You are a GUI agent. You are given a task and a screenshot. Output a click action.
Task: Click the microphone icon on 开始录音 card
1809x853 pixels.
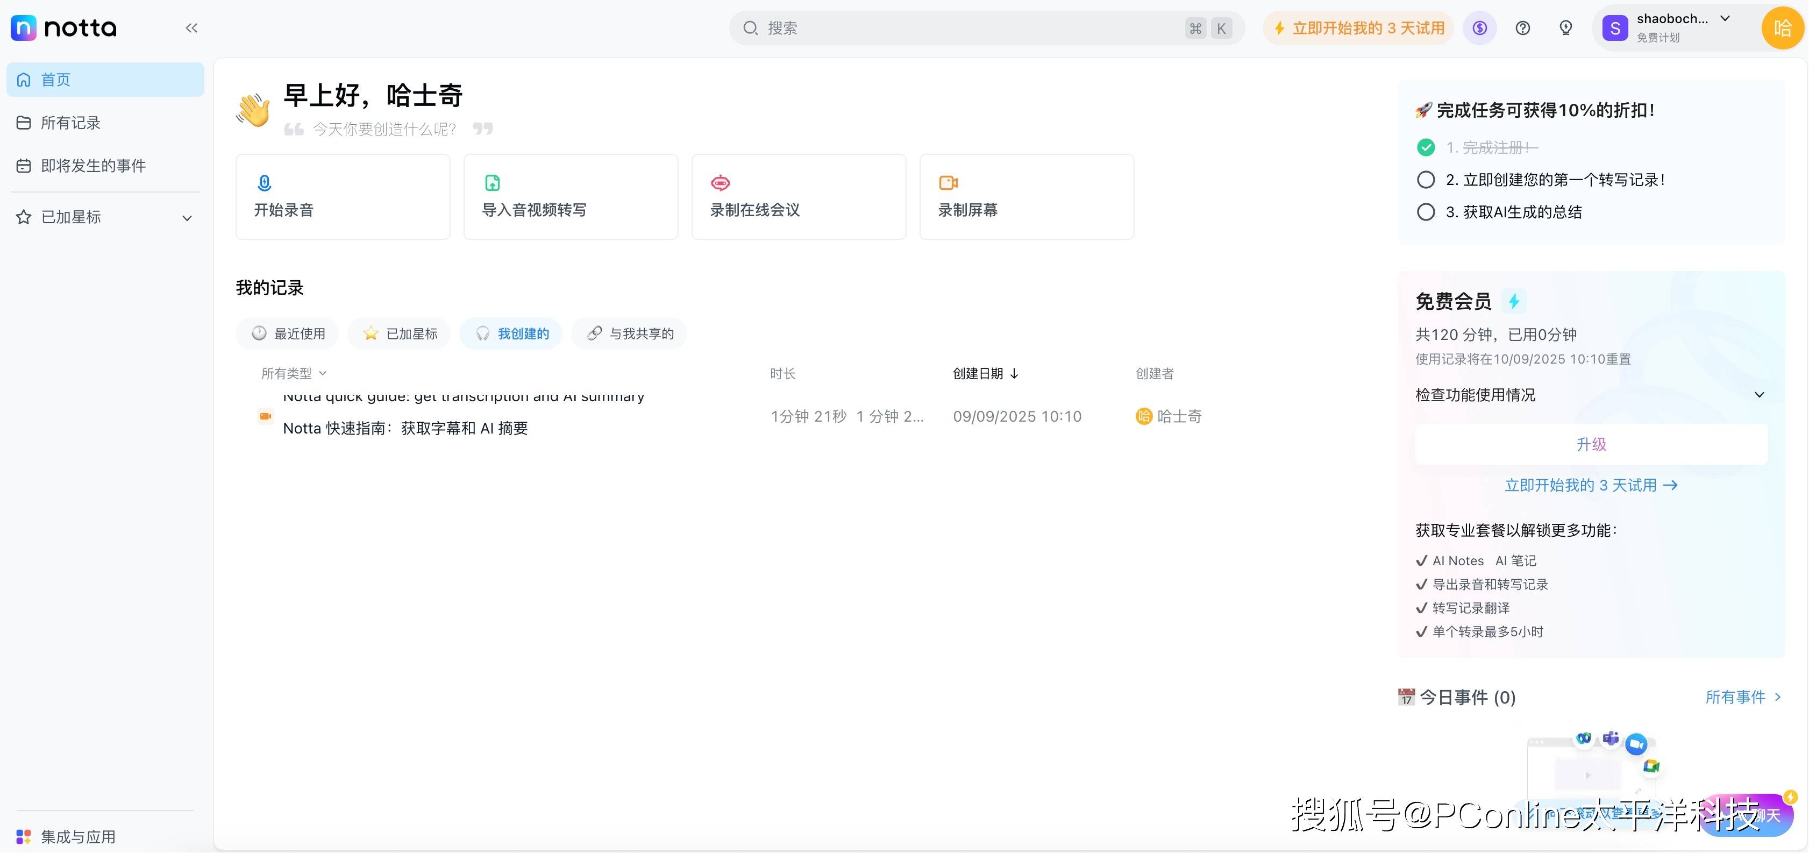point(264,183)
